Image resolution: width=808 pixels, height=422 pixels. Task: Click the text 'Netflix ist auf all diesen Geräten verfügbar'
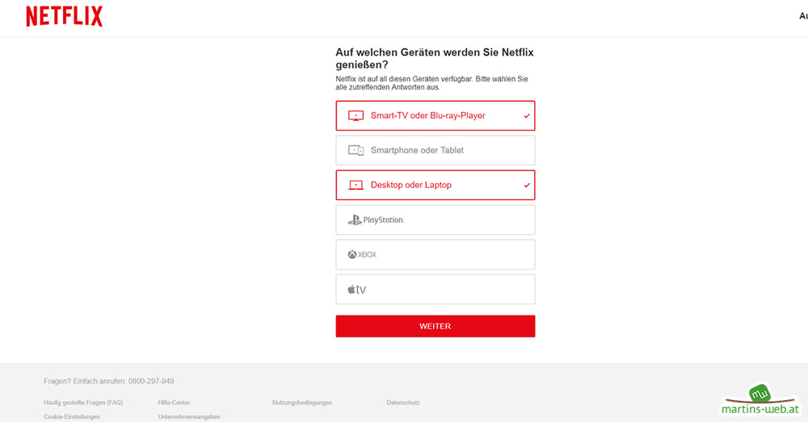pyautogui.click(x=404, y=79)
